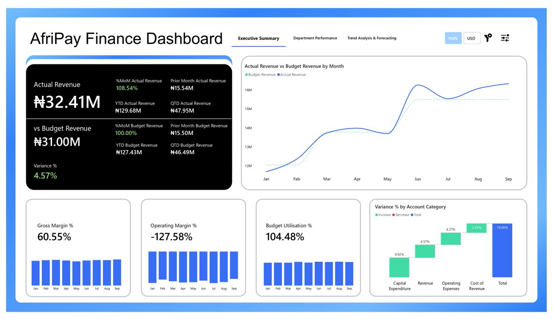Viewport: 553px width, 321px height.
Task: Click the 100.00% MoM Budget Revenue value
Action: [x=126, y=133]
